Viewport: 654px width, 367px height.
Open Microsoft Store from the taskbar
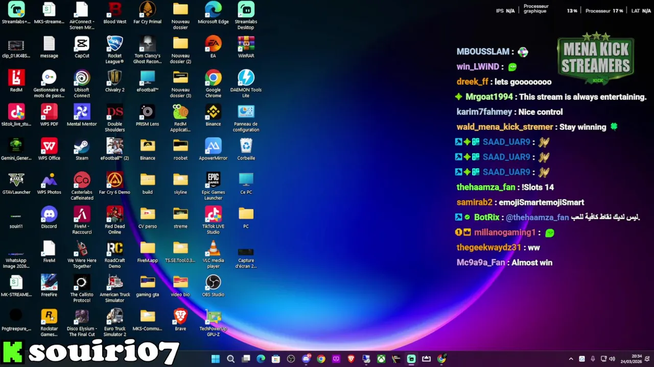point(276,359)
